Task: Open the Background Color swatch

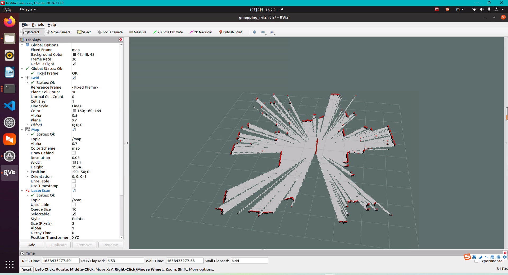Action: coord(74,54)
